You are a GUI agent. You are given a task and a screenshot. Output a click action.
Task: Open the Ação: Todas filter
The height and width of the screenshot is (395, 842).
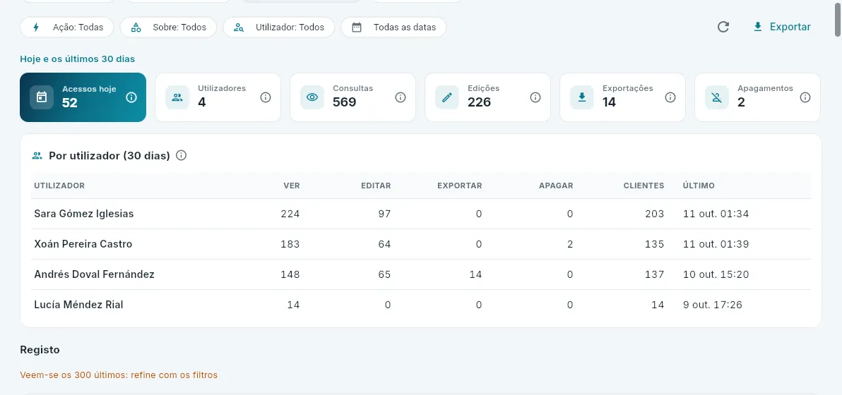pos(67,28)
